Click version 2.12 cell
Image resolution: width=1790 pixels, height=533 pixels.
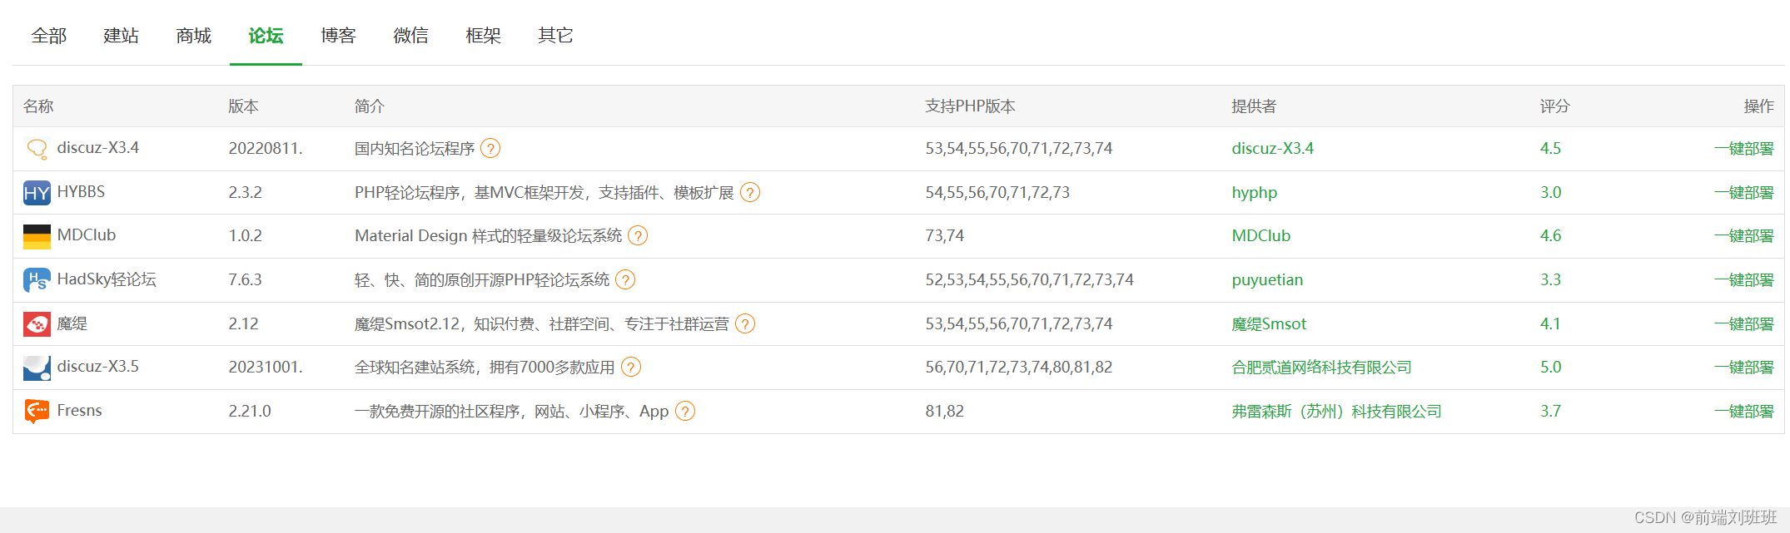[x=243, y=323]
